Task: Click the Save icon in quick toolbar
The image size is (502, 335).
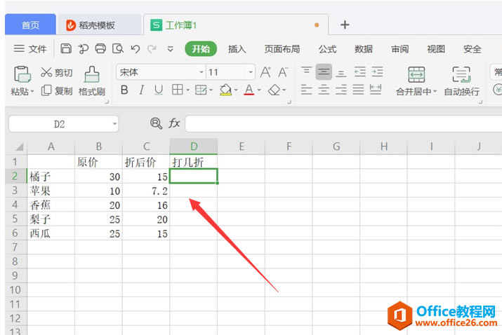Action: tap(66, 48)
